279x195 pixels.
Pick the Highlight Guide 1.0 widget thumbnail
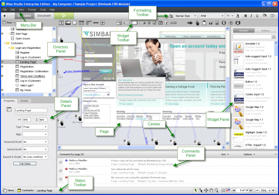238,137
